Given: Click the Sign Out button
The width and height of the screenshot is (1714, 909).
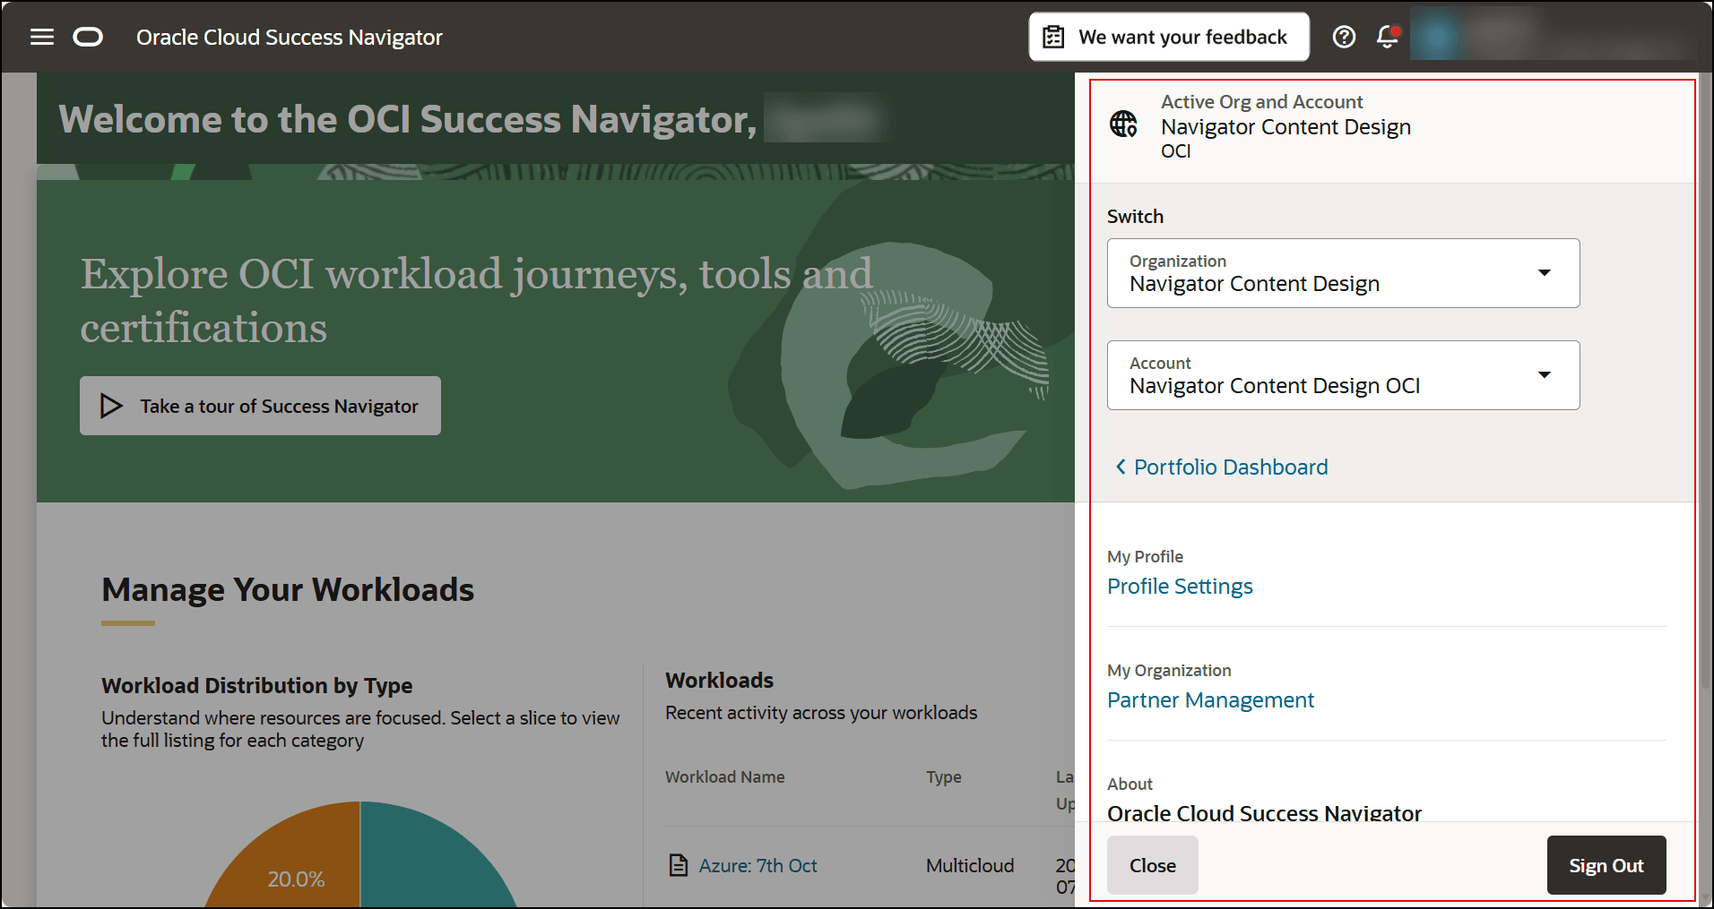Looking at the screenshot, I should coord(1606,865).
